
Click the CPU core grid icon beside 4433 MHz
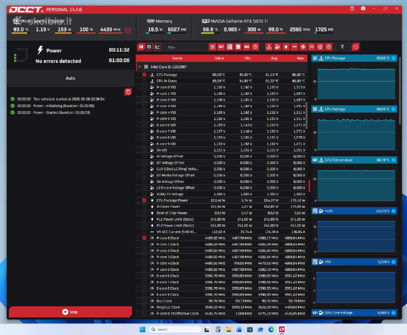[x=128, y=30]
